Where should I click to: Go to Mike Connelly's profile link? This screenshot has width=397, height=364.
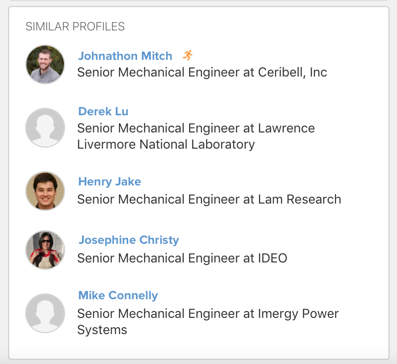(118, 295)
